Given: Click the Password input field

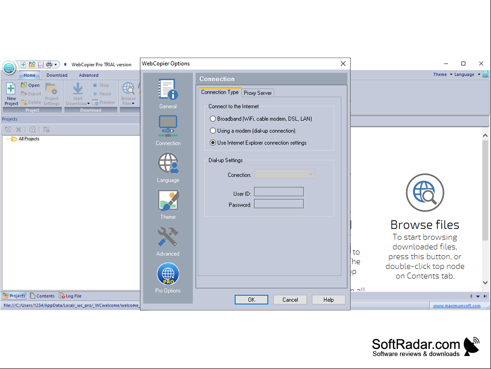Looking at the screenshot, I should pos(279,204).
